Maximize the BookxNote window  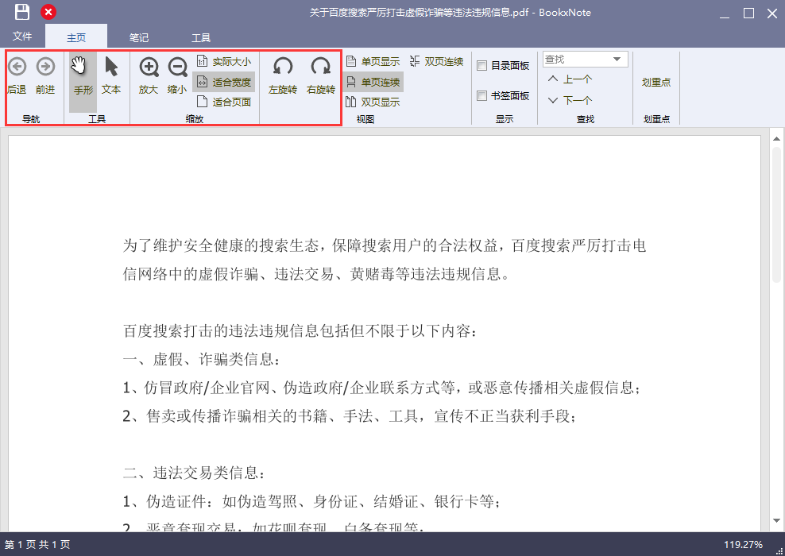coord(749,14)
